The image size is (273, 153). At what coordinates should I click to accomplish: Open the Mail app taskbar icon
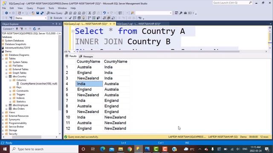click(x=112, y=149)
